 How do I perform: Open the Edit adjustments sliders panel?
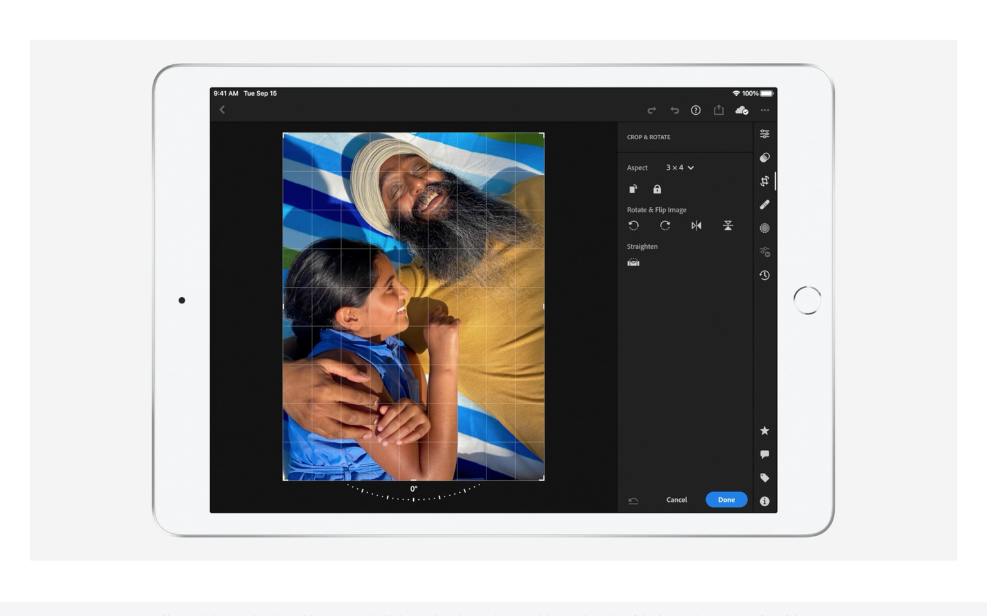[x=765, y=134]
